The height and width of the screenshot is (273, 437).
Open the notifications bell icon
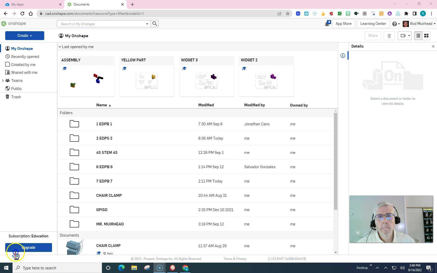(x=327, y=23)
